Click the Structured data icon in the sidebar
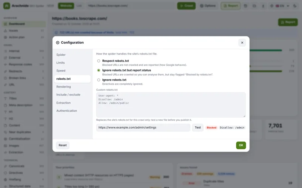Viewport: 302px width, 188px height. [5, 186]
